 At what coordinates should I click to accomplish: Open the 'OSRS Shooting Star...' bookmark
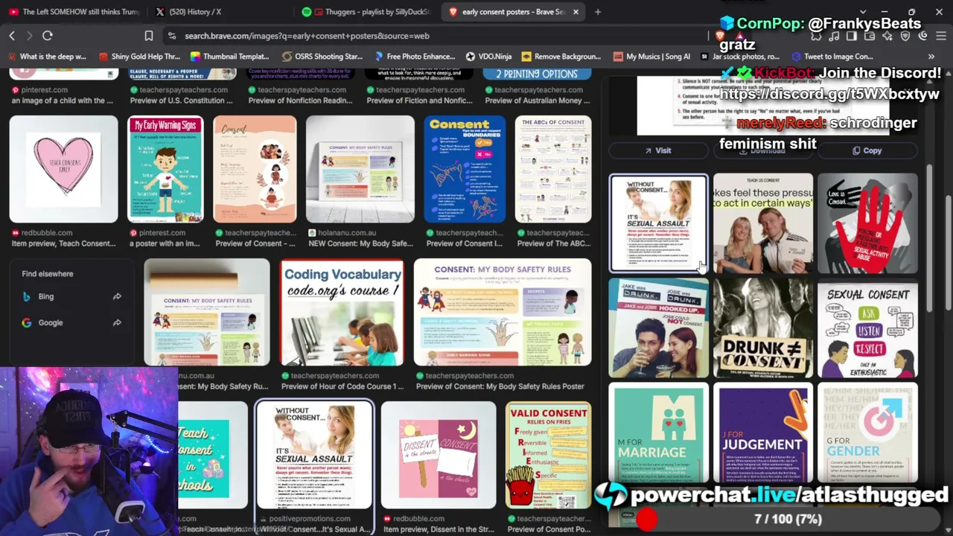pos(322,57)
